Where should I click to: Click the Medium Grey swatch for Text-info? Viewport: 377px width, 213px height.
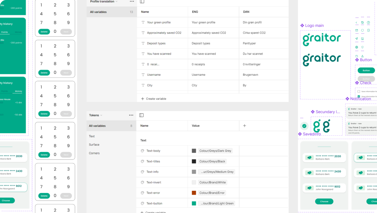click(194, 172)
